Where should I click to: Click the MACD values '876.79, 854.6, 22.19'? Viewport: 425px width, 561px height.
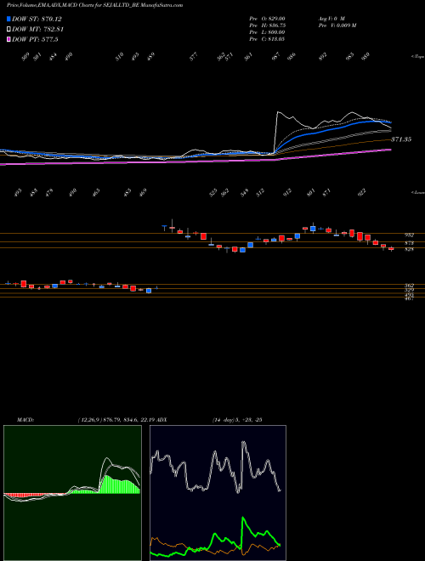click(129, 420)
